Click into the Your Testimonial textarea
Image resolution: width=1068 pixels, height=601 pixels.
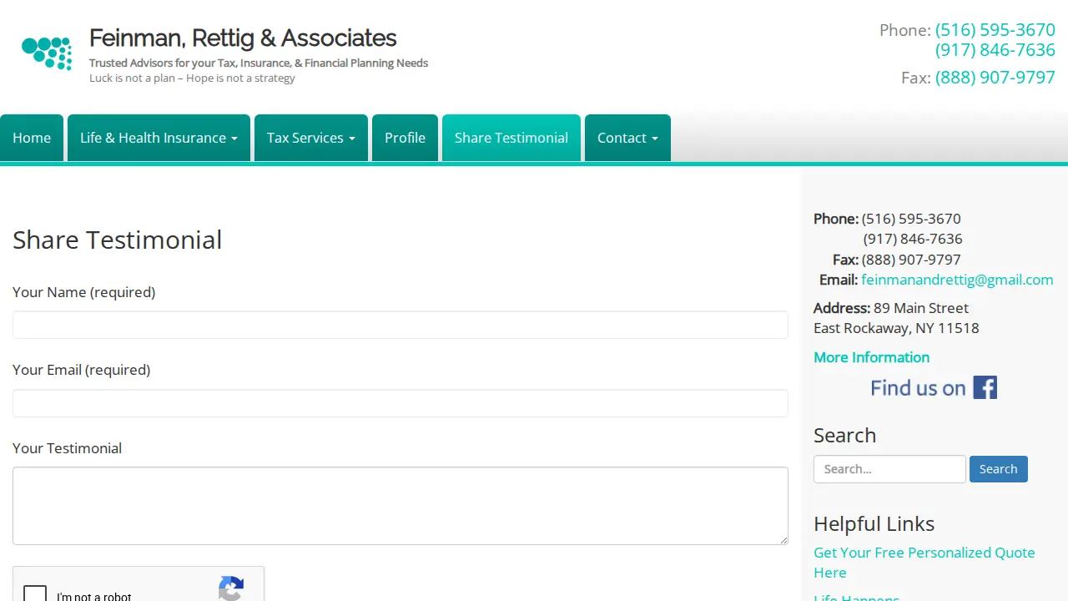(400, 506)
